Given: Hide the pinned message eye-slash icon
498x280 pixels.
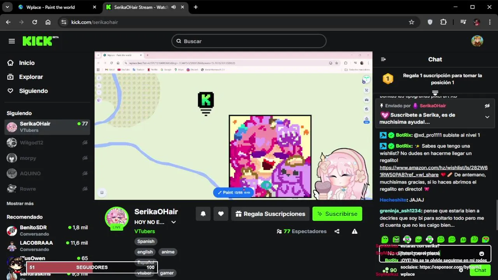Looking at the screenshot, I should (x=487, y=106).
